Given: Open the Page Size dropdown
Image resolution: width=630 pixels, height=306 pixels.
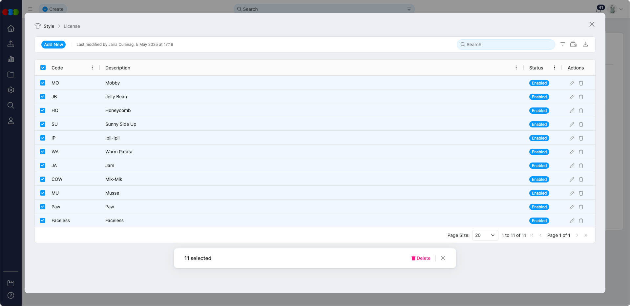Looking at the screenshot, I should (485, 235).
